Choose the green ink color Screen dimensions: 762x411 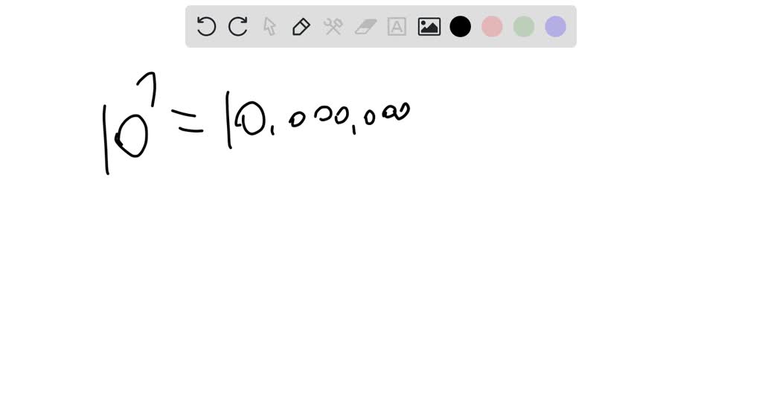pos(524,26)
